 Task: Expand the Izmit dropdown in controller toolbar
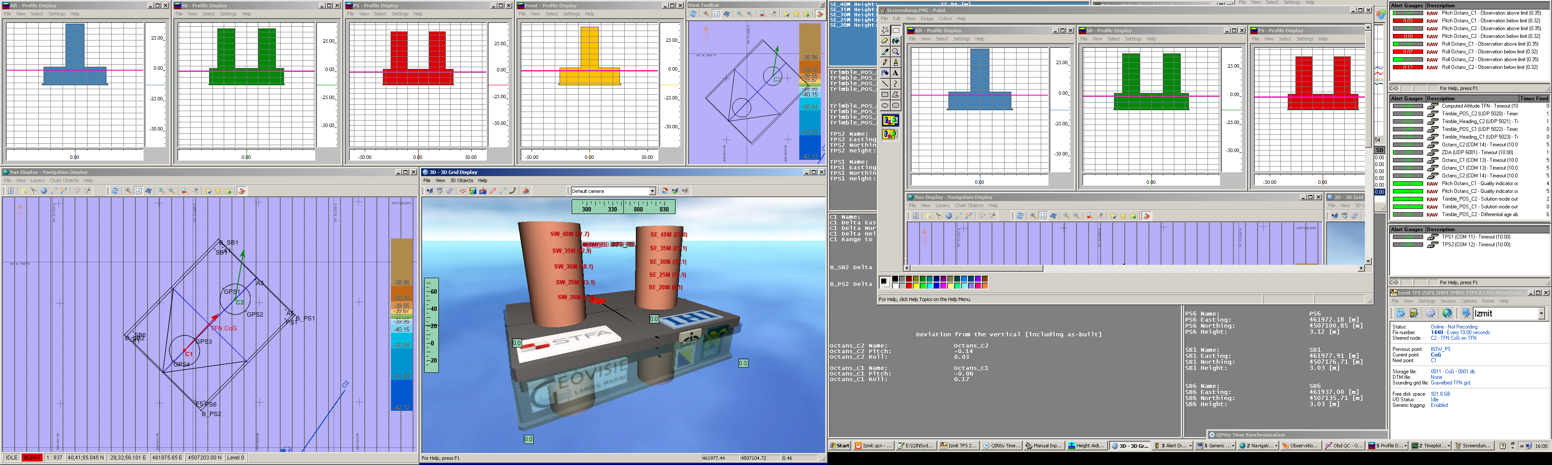tap(1541, 313)
